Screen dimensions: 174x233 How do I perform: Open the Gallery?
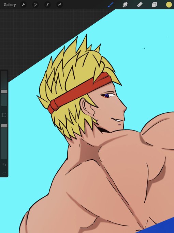tap(10, 5)
